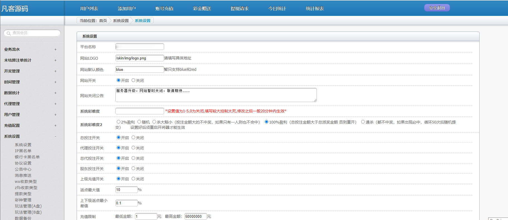Click the 网站默认颜色 input containing blue

140,69
